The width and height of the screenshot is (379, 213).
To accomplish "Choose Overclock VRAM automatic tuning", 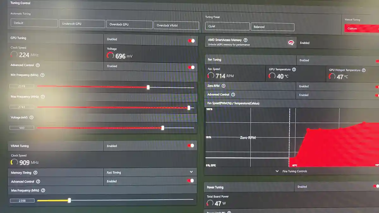I will [x=176, y=26].
